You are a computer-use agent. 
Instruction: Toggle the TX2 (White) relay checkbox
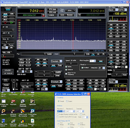tap(69, 124)
